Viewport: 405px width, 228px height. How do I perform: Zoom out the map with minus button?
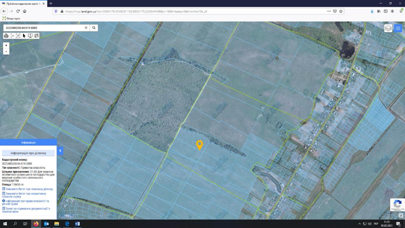[x=6, y=52]
